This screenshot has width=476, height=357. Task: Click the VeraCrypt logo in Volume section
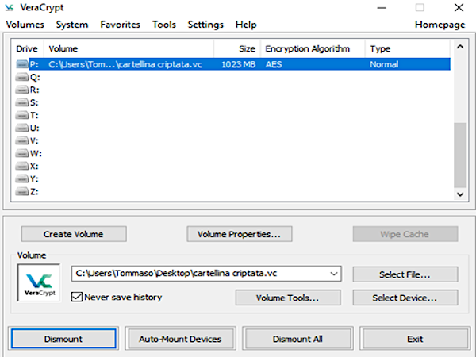point(39,283)
